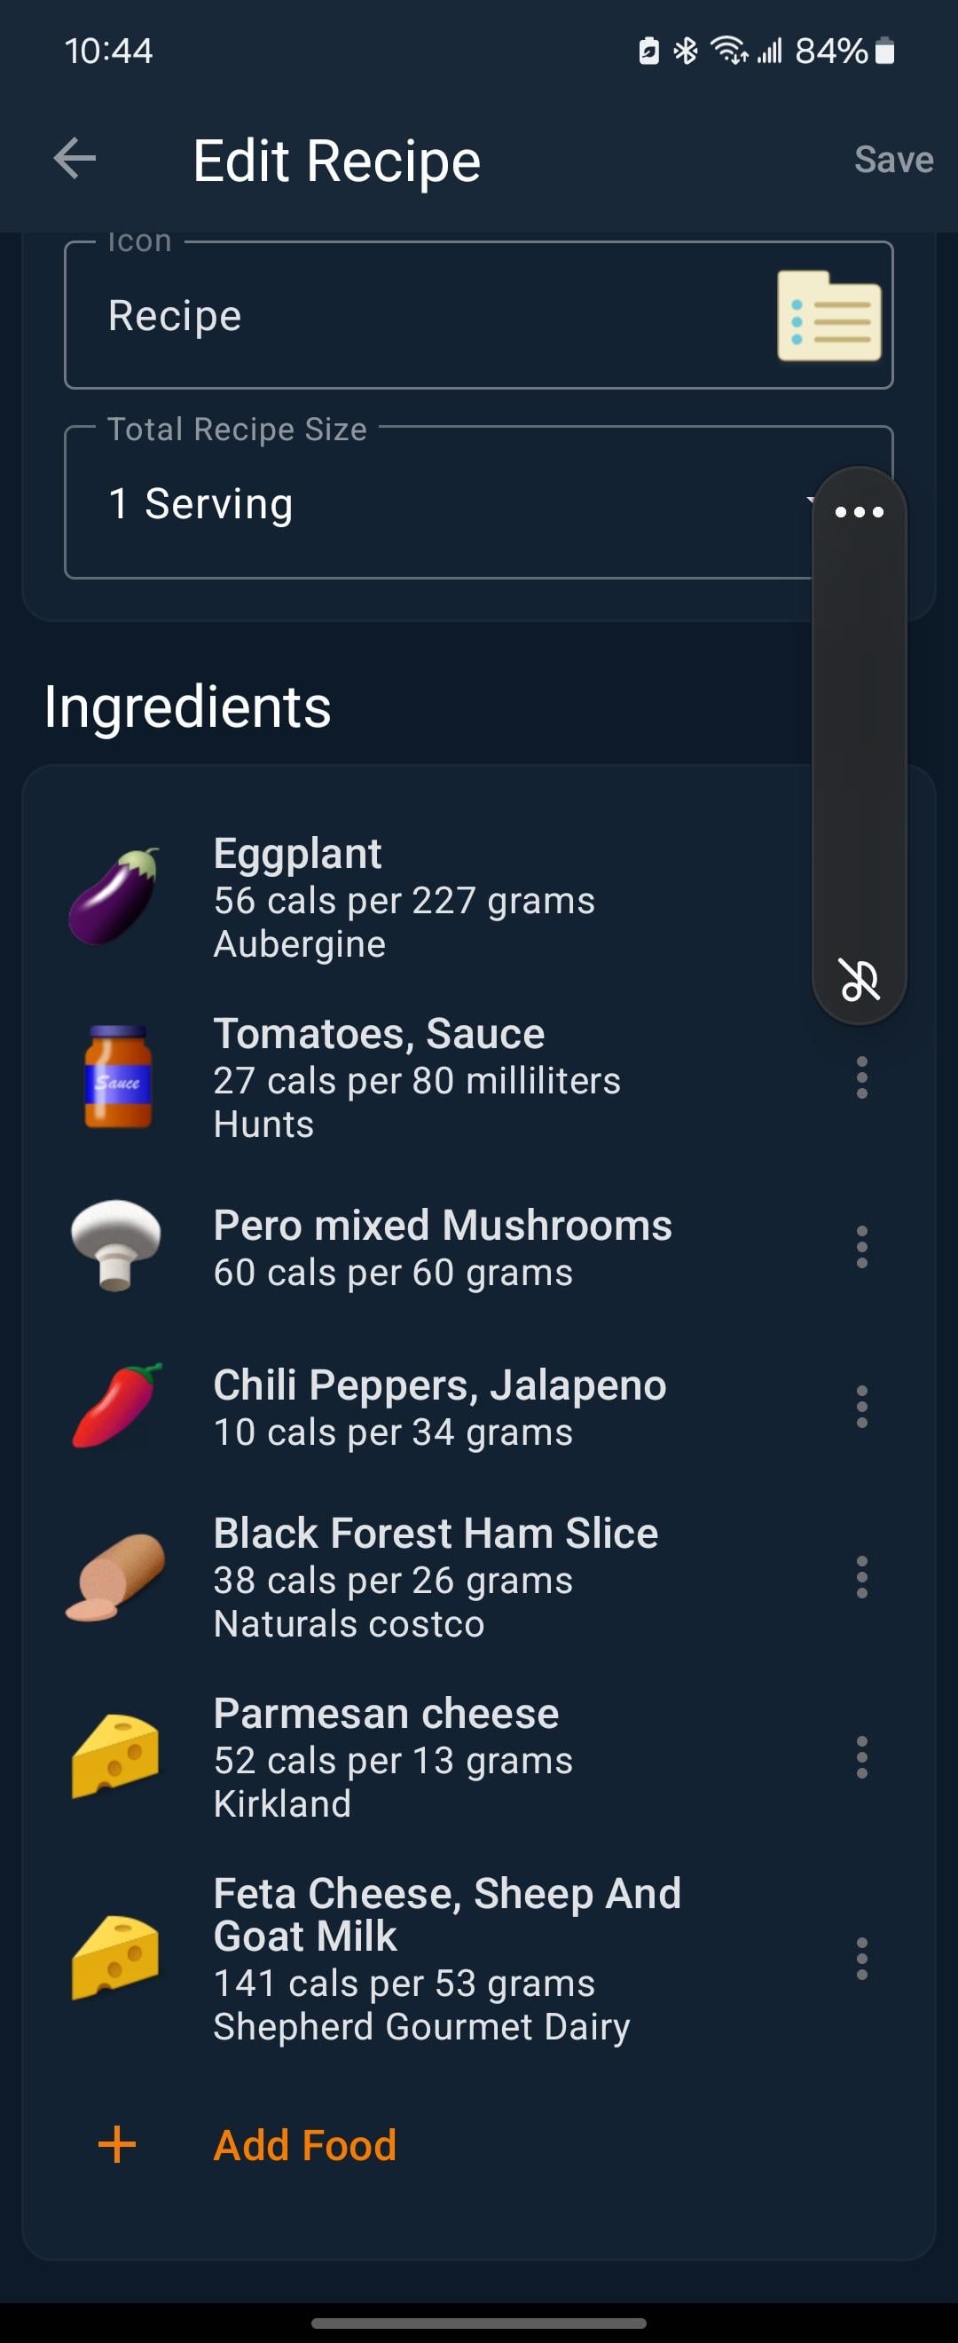Expand the floating toolbar three-dots handle
Viewport: 958px width, 2343px height.
pos(859,512)
